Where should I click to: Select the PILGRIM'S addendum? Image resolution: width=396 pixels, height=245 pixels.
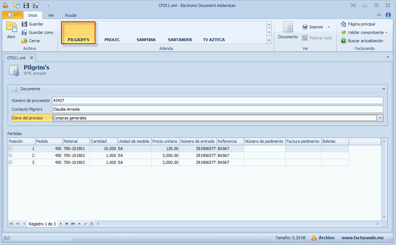tap(78, 33)
